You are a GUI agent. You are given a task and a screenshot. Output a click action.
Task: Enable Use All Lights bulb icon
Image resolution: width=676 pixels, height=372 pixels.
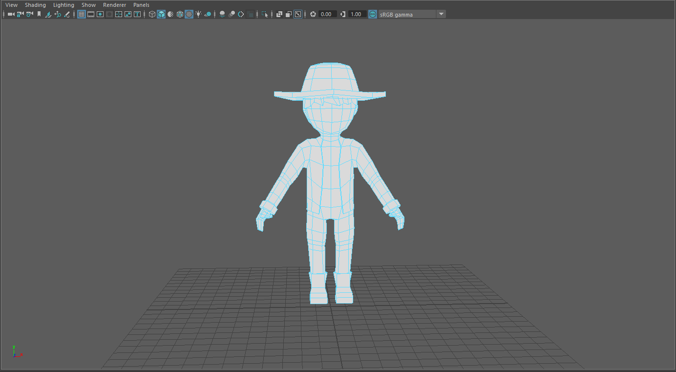coord(198,14)
